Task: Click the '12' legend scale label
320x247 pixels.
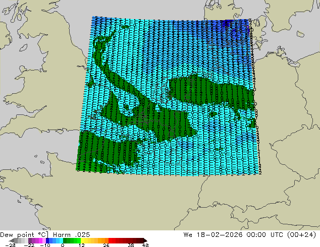Action: click(x=81, y=245)
